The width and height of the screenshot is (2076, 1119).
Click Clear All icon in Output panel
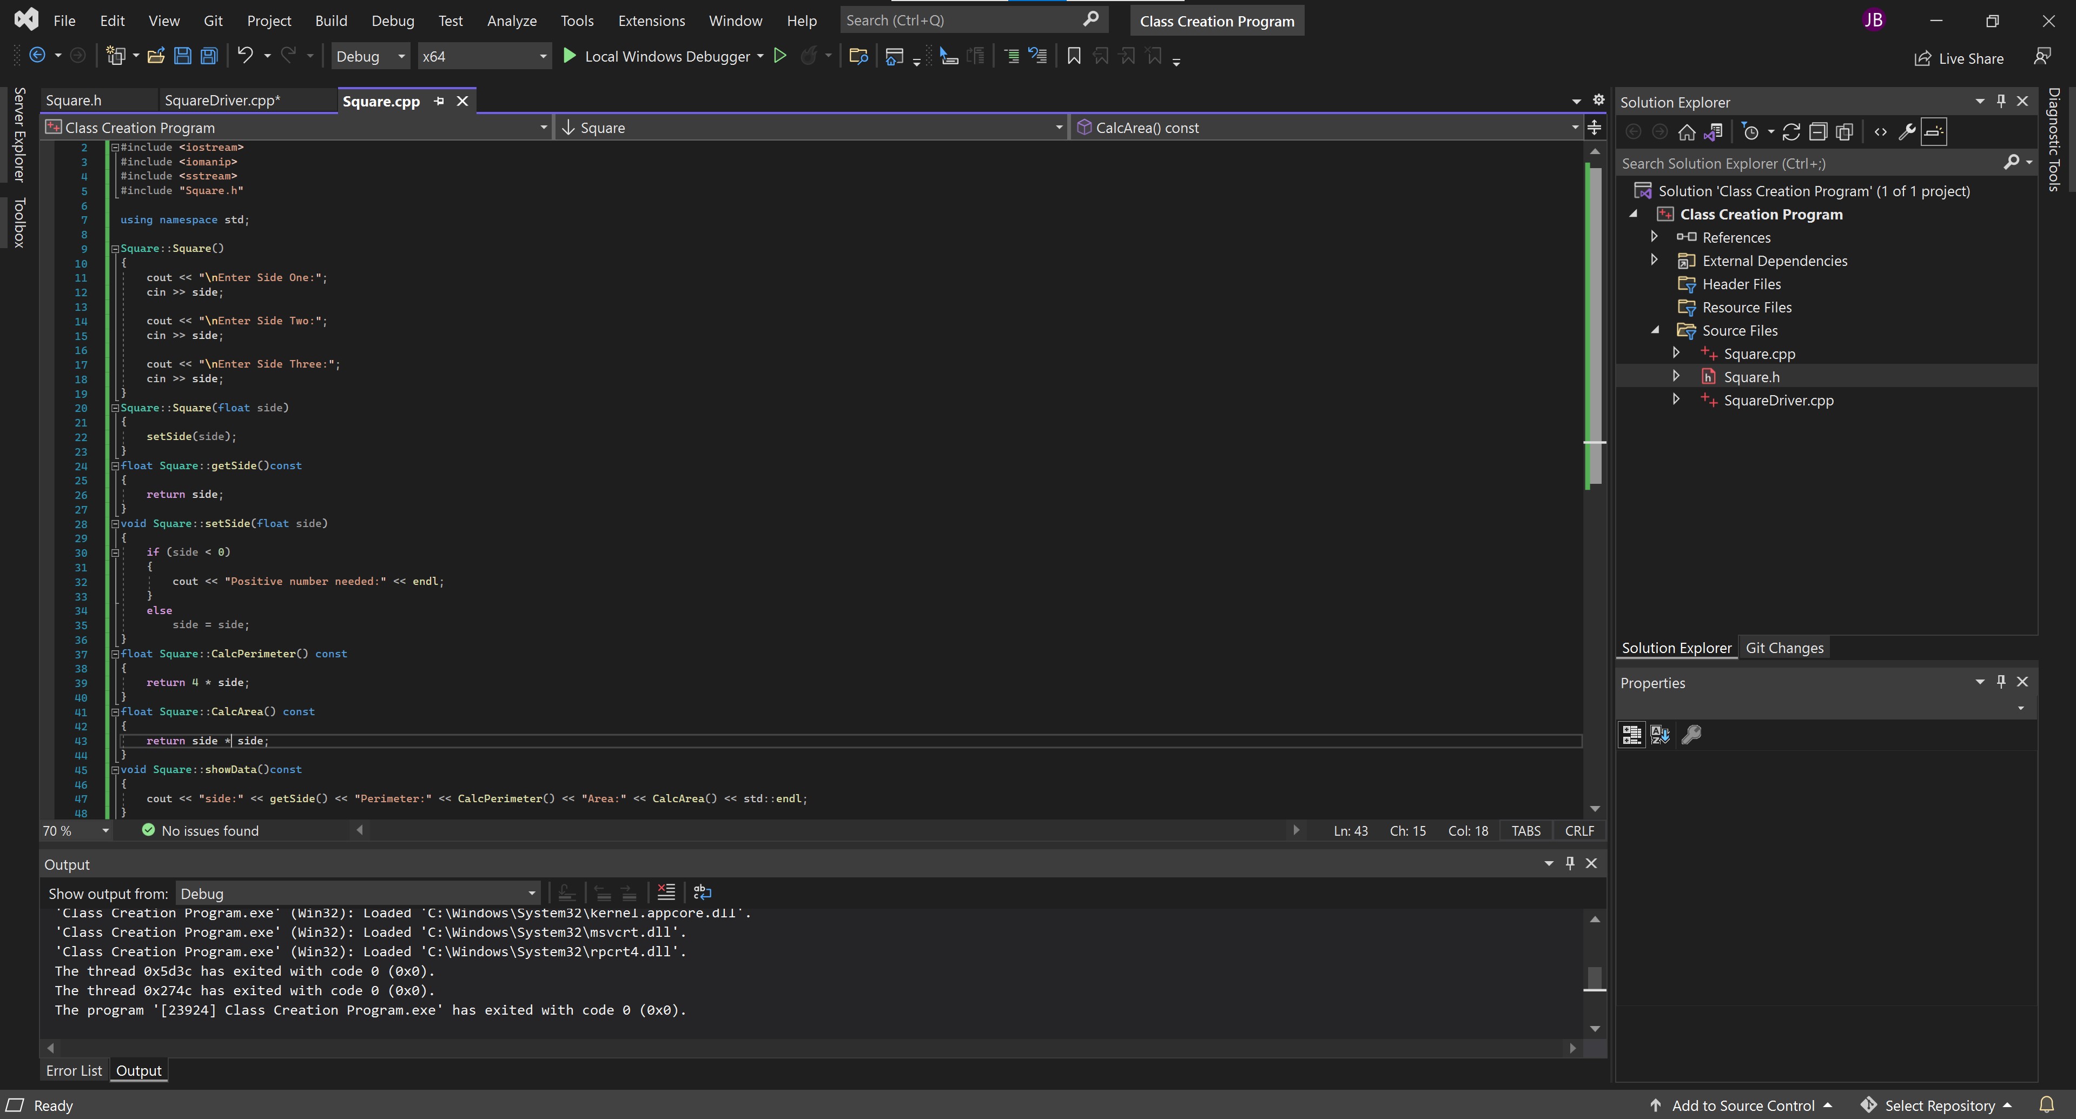click(x=666, y=892)
